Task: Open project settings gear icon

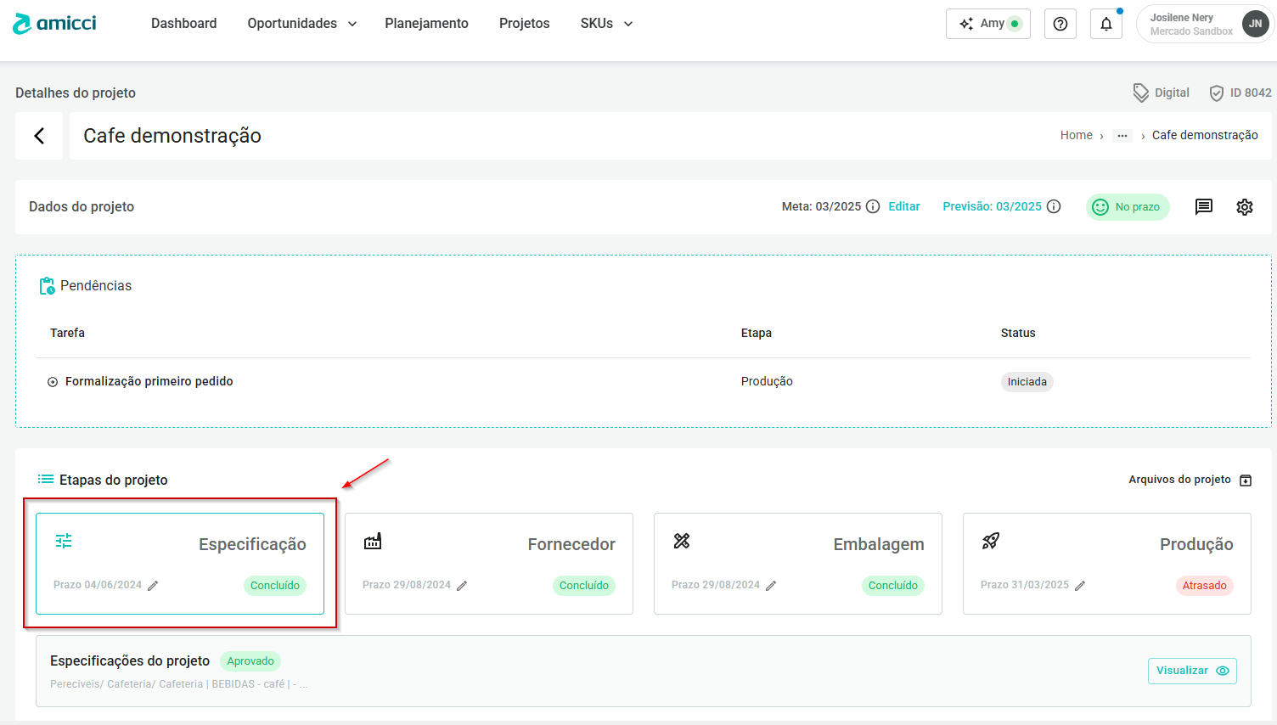Action: tap(1244, 207)
